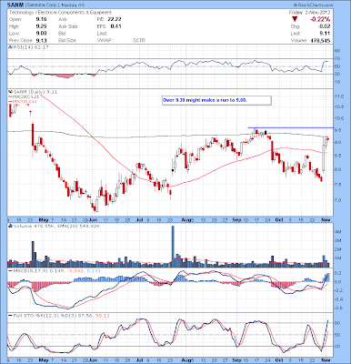Screen dimensions: 351x364
Task: Select the Open value 9.16
Action: (x=41, y=19)
